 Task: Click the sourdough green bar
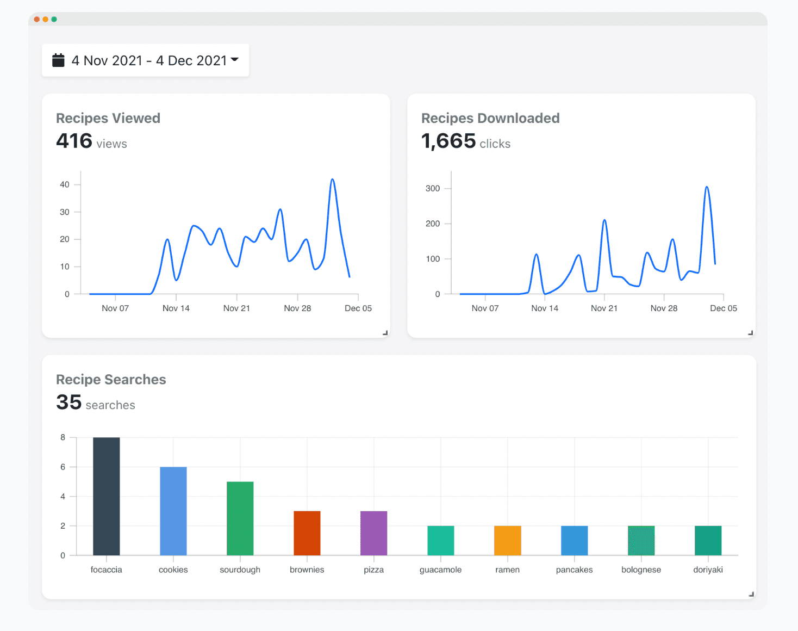click(240, 517)
